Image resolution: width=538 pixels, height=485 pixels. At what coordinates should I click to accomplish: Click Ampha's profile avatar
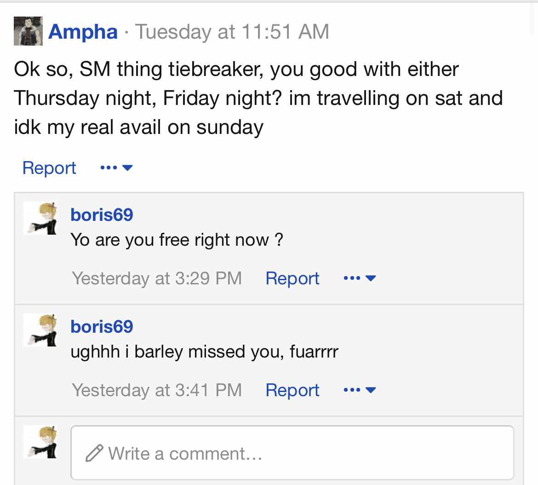pyautogui.click(x=28, y=31)
